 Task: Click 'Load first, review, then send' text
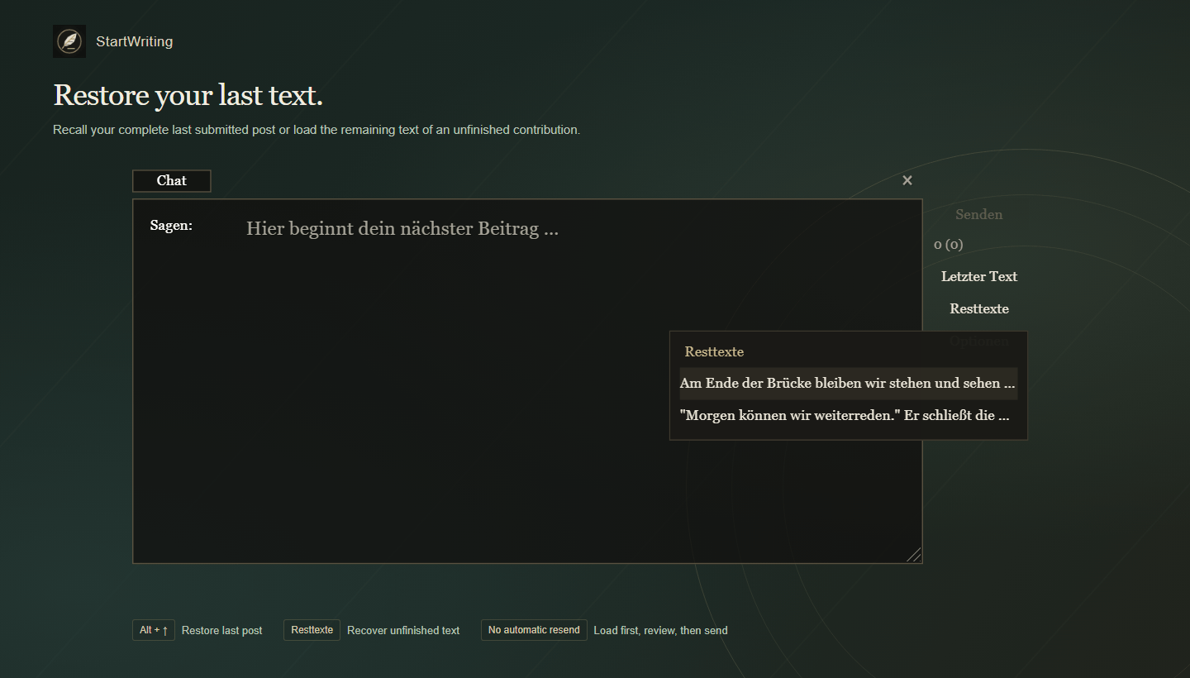[x=660, y=630]
